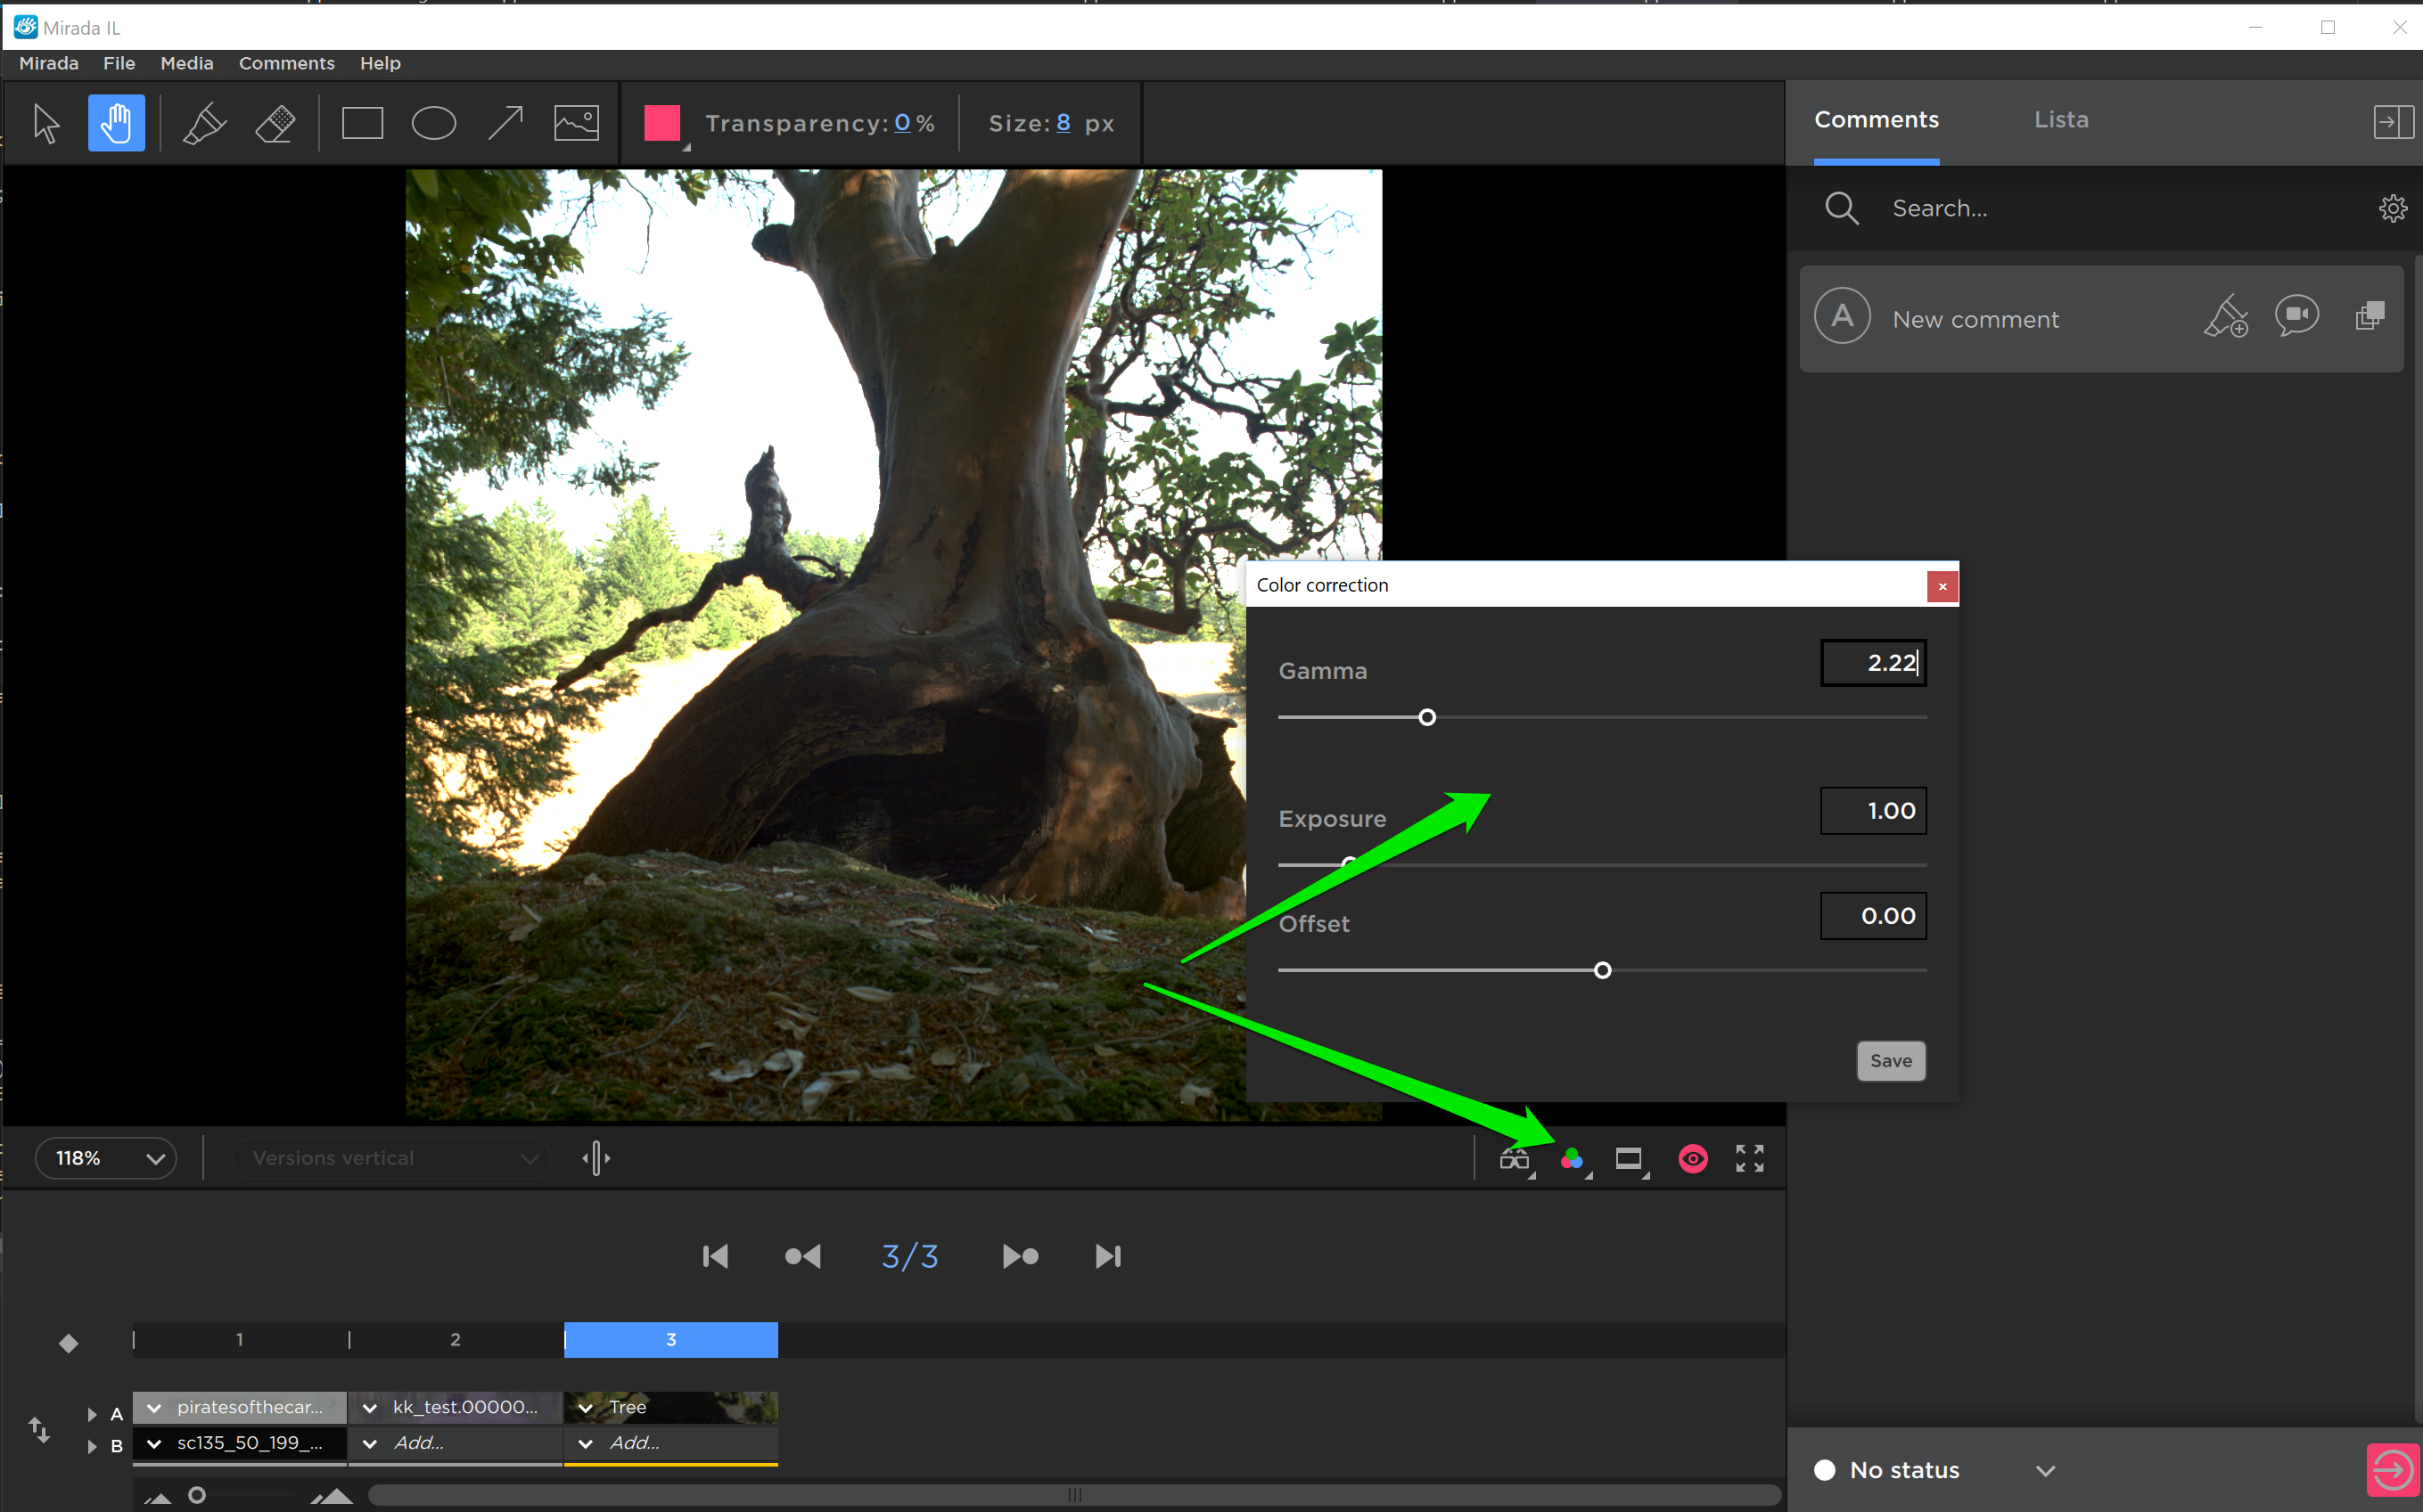Pick the eraser tool
Viewport: 2423px width, 1512px height.
[x=274, y=124]
